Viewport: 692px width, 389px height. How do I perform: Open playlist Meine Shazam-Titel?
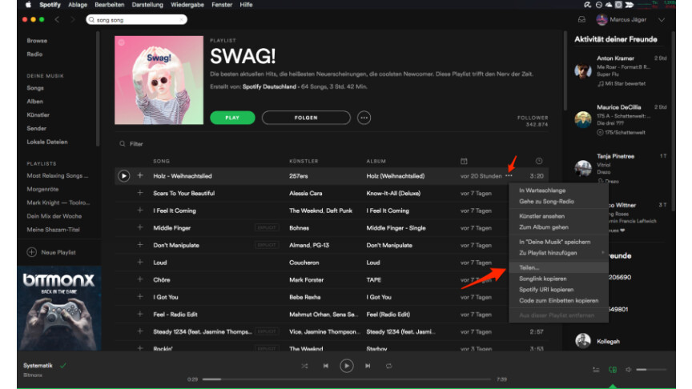53,230
